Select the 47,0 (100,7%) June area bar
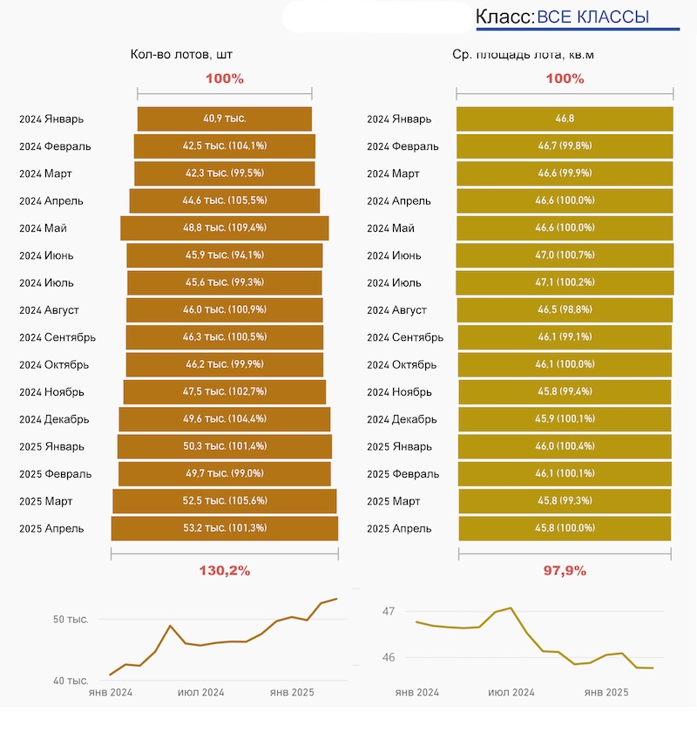697x733 pixels. pyautogui.click(x=565, y=255)
